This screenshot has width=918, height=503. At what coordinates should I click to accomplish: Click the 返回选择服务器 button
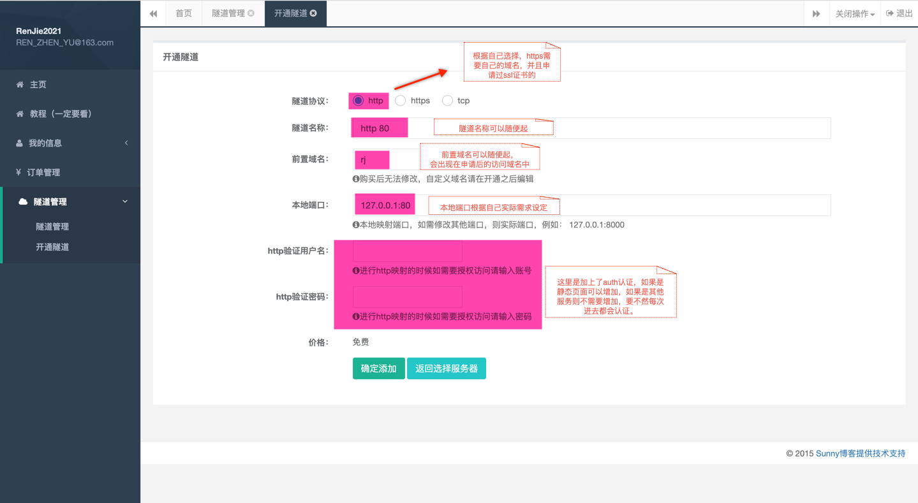[x=446, y=368]
